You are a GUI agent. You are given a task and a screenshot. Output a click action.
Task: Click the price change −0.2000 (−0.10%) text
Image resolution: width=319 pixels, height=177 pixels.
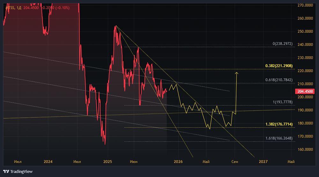tap(55, 8)
